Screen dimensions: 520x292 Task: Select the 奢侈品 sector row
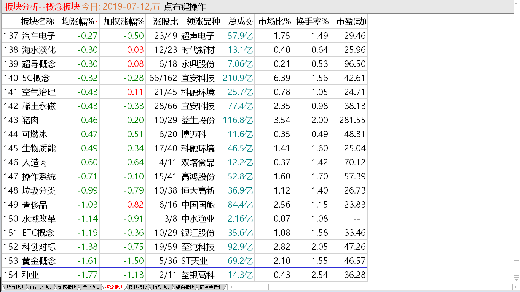(185, 205)
